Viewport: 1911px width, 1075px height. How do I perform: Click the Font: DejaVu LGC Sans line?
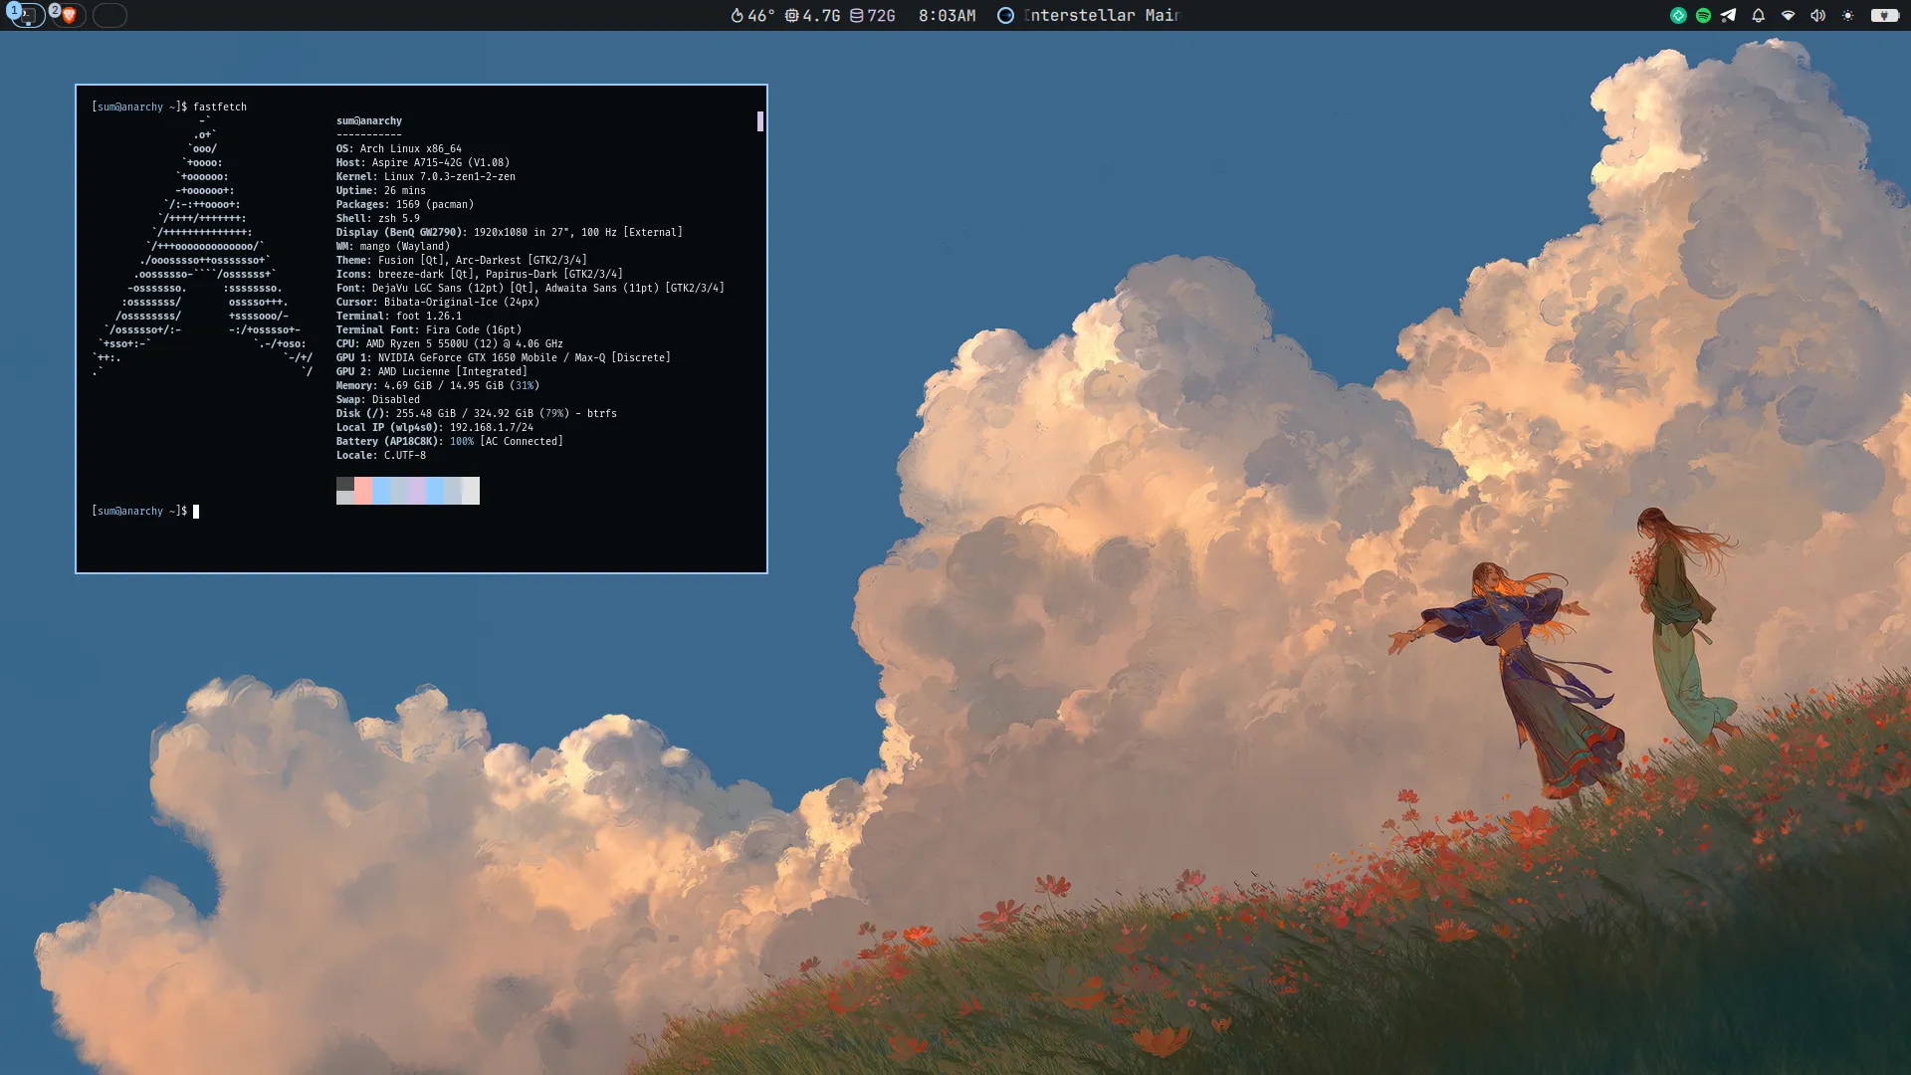click(531, 288)
